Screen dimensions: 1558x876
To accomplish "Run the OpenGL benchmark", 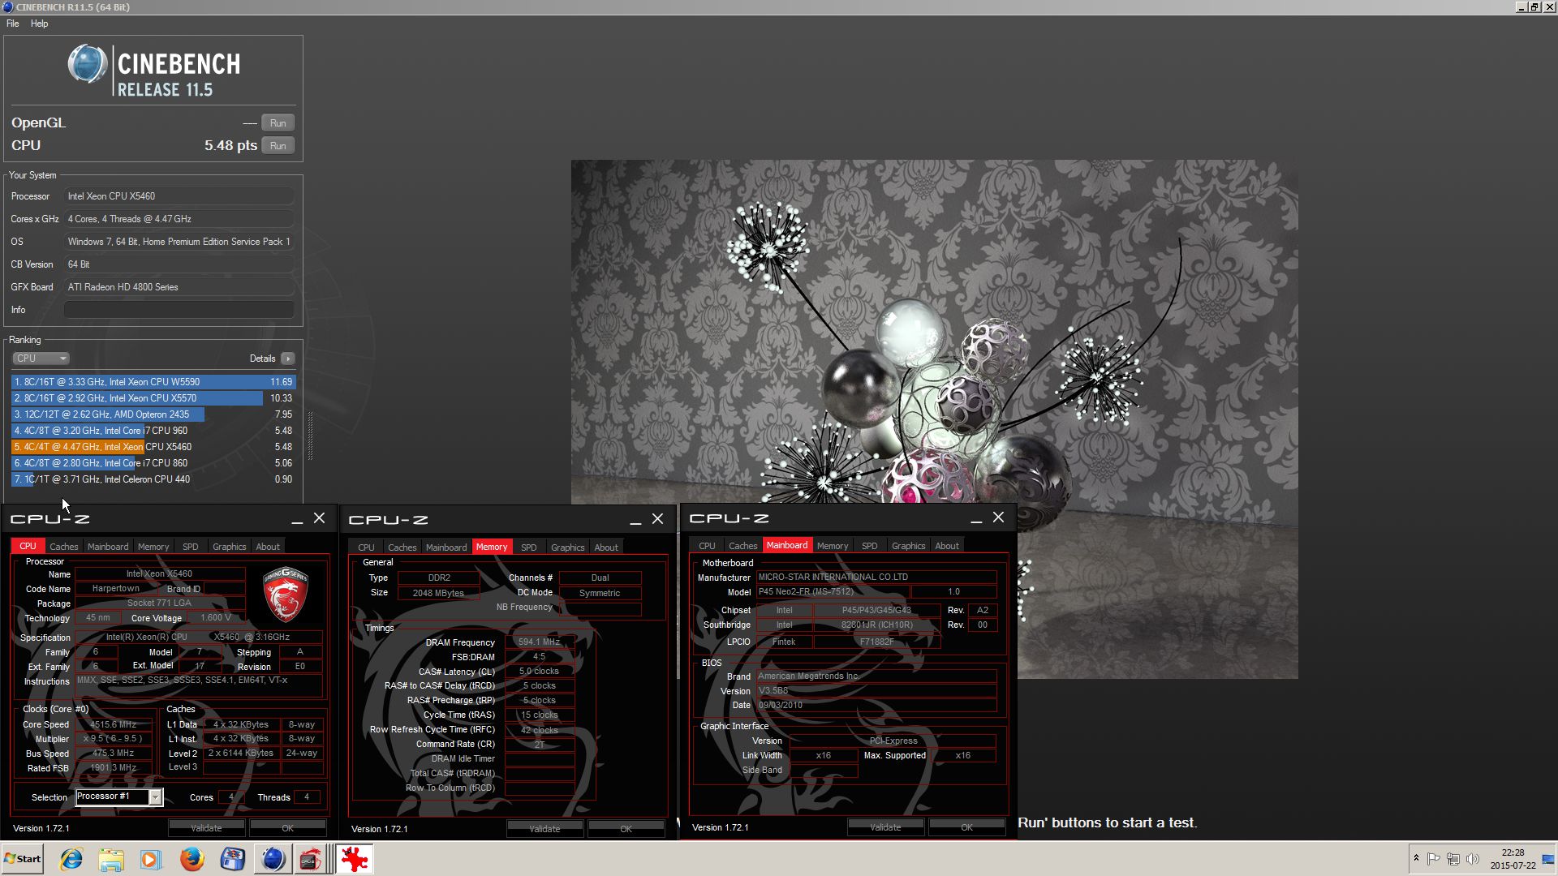I will pos(278,123).
